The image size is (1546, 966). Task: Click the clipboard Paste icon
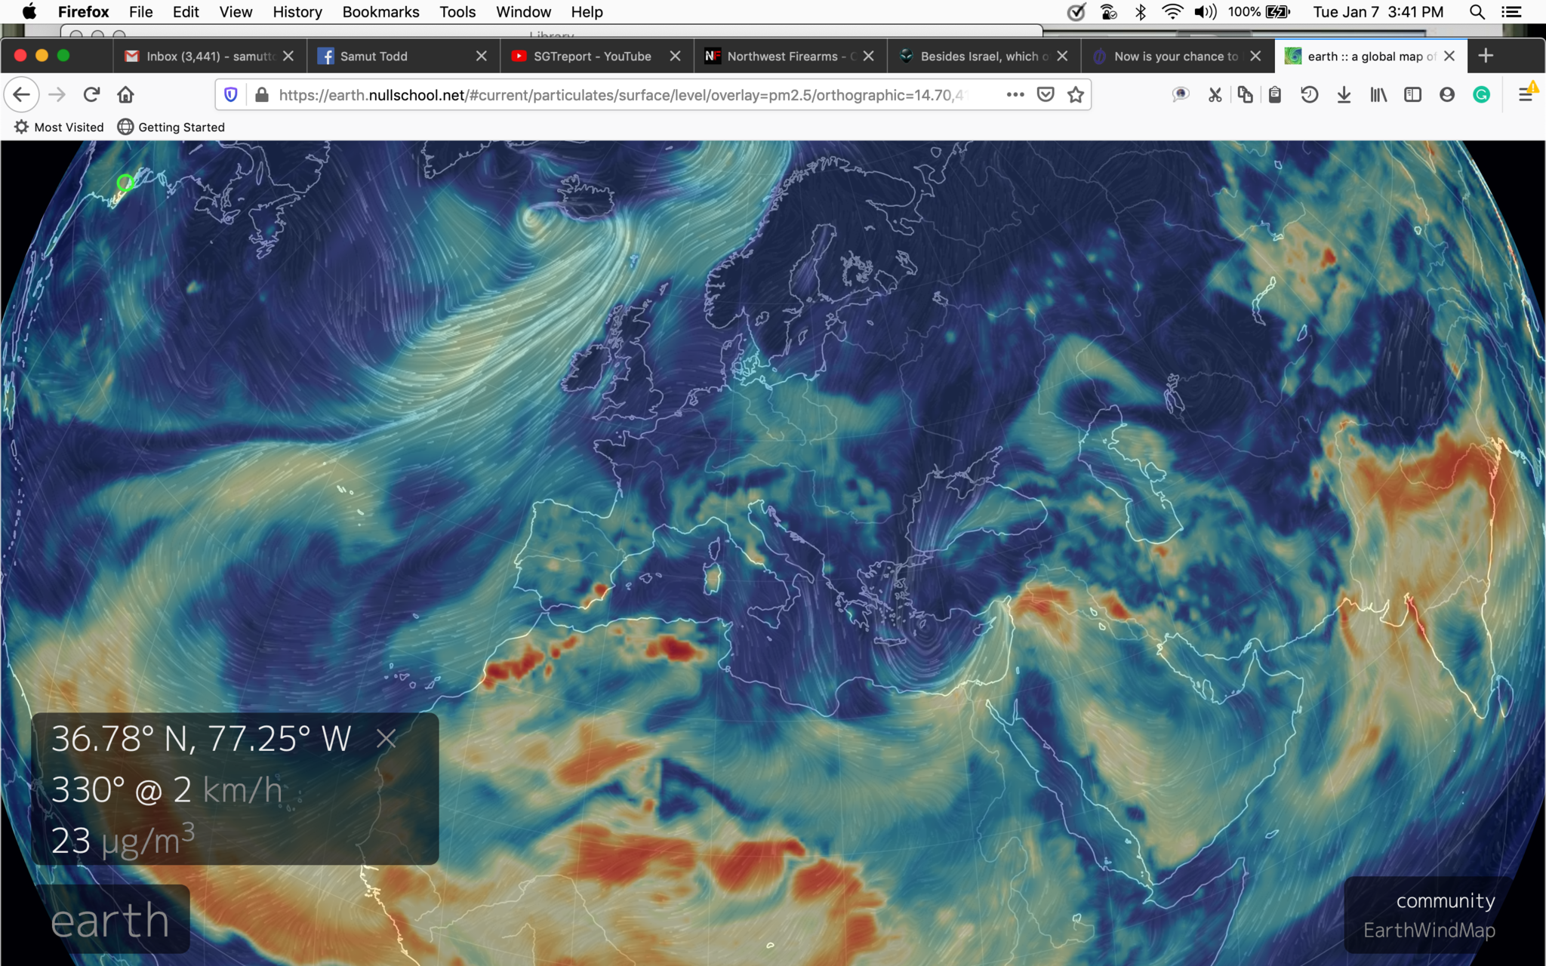[x=1275, y=95]
